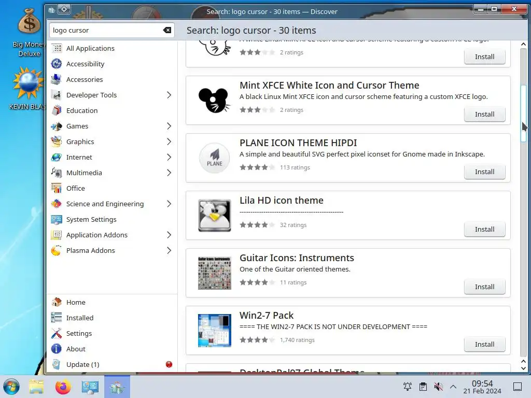Open the Update package icon

56,364
